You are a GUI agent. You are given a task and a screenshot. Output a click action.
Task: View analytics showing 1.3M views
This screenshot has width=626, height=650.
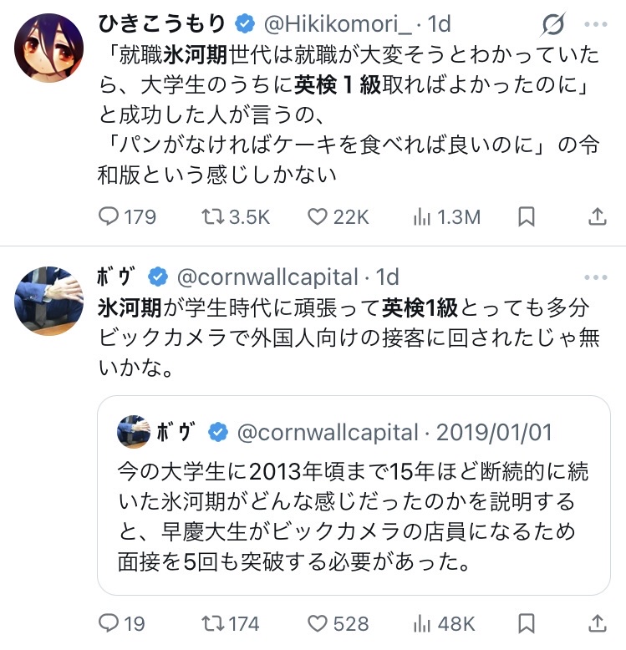(423, 217)
